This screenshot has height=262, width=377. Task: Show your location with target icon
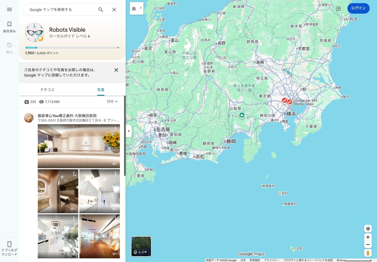tap(368, 229)
